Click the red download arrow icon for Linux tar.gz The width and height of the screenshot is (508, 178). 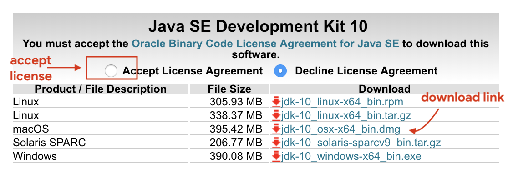click(276, 115)
